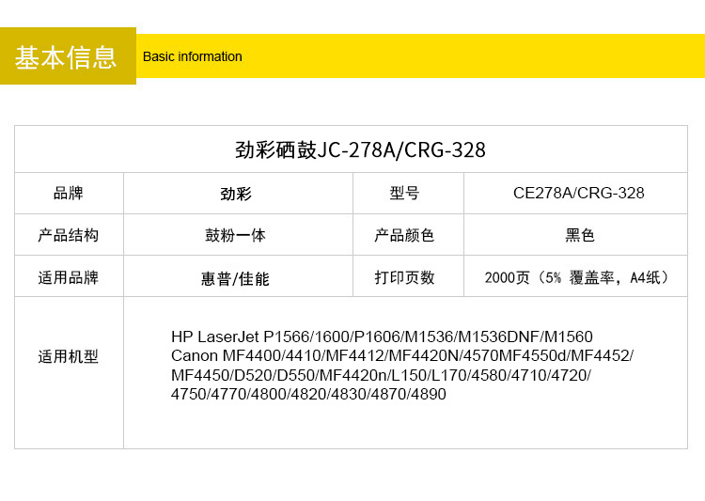Image resolution: width=705 pixels, height=501 pixels.
Task: Click the 适用机型 label cell
Action: 69,357
